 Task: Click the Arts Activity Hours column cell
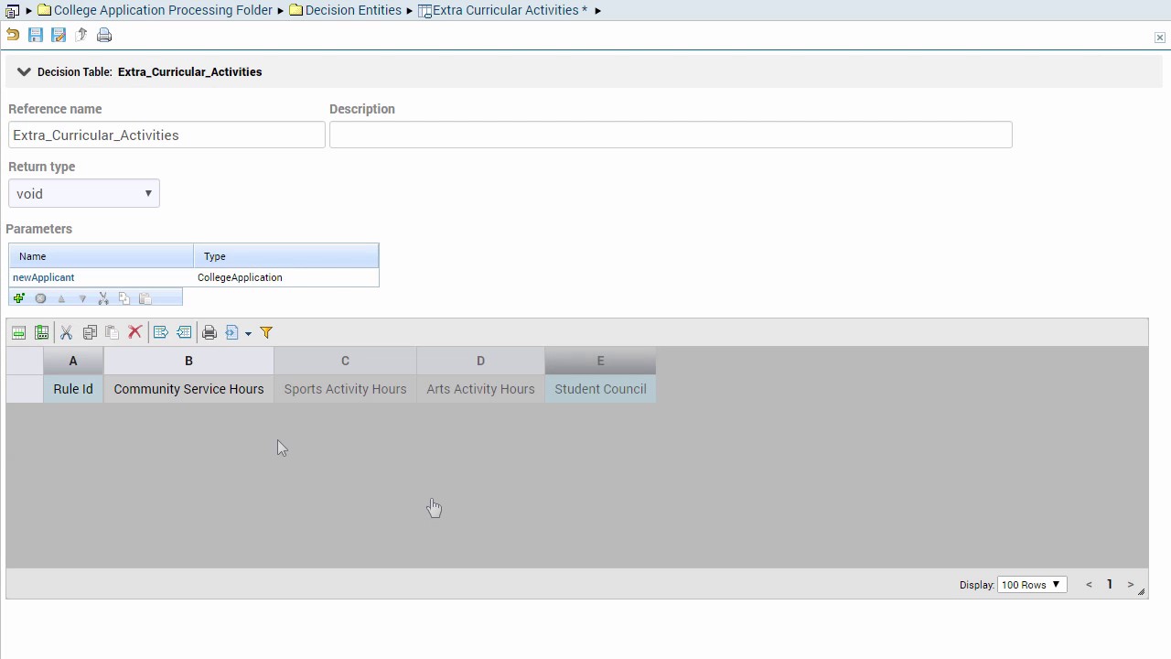tap(480, 389)
